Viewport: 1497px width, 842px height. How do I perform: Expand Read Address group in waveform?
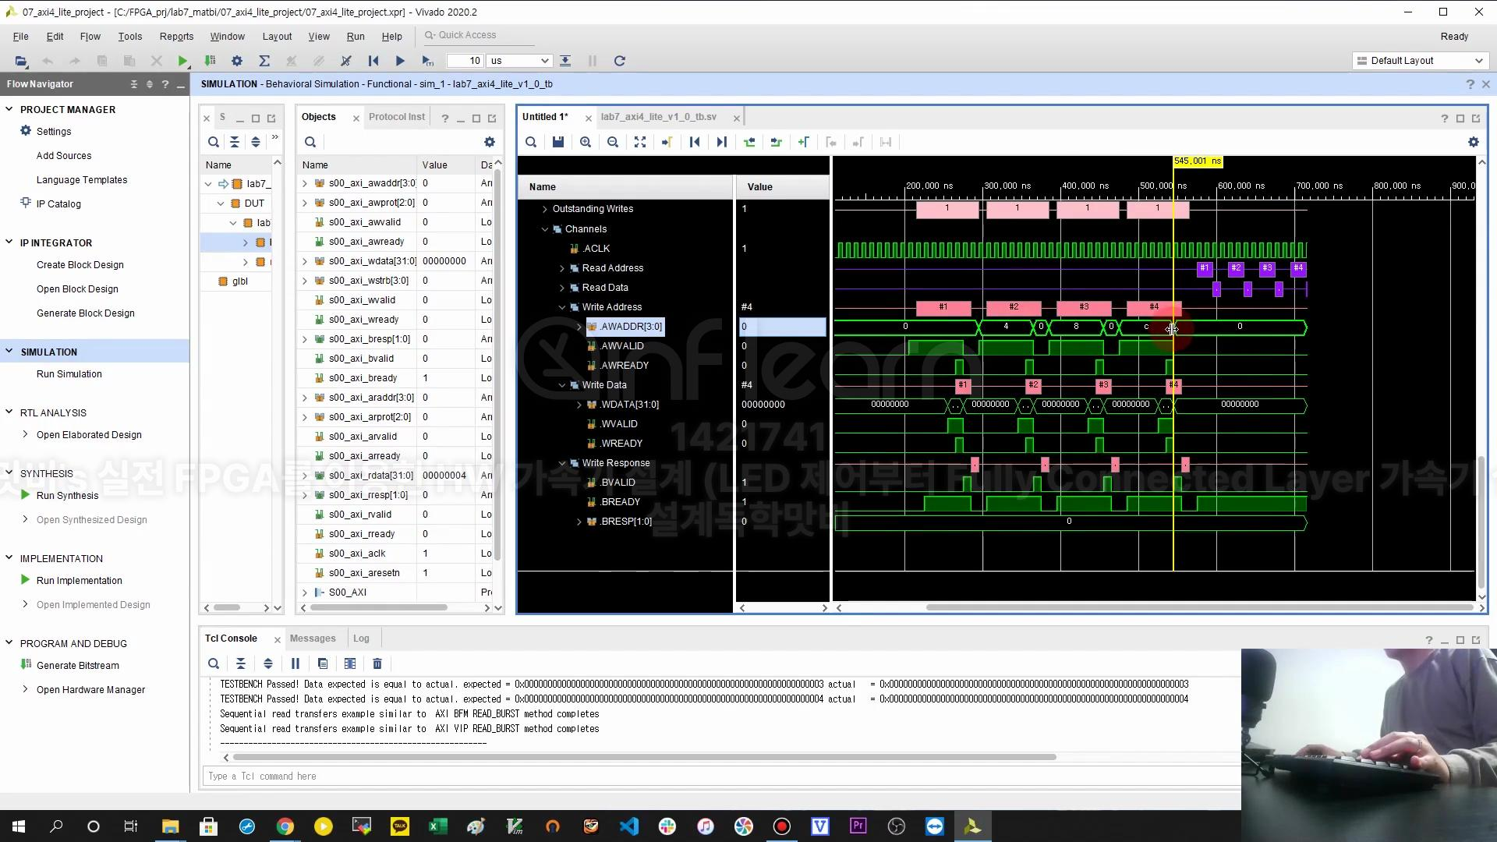pyautogui.click(x=561, y=268)
